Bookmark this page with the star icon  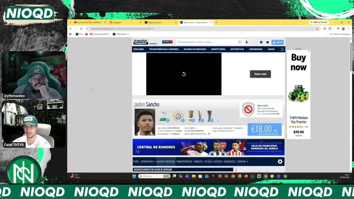317,29
